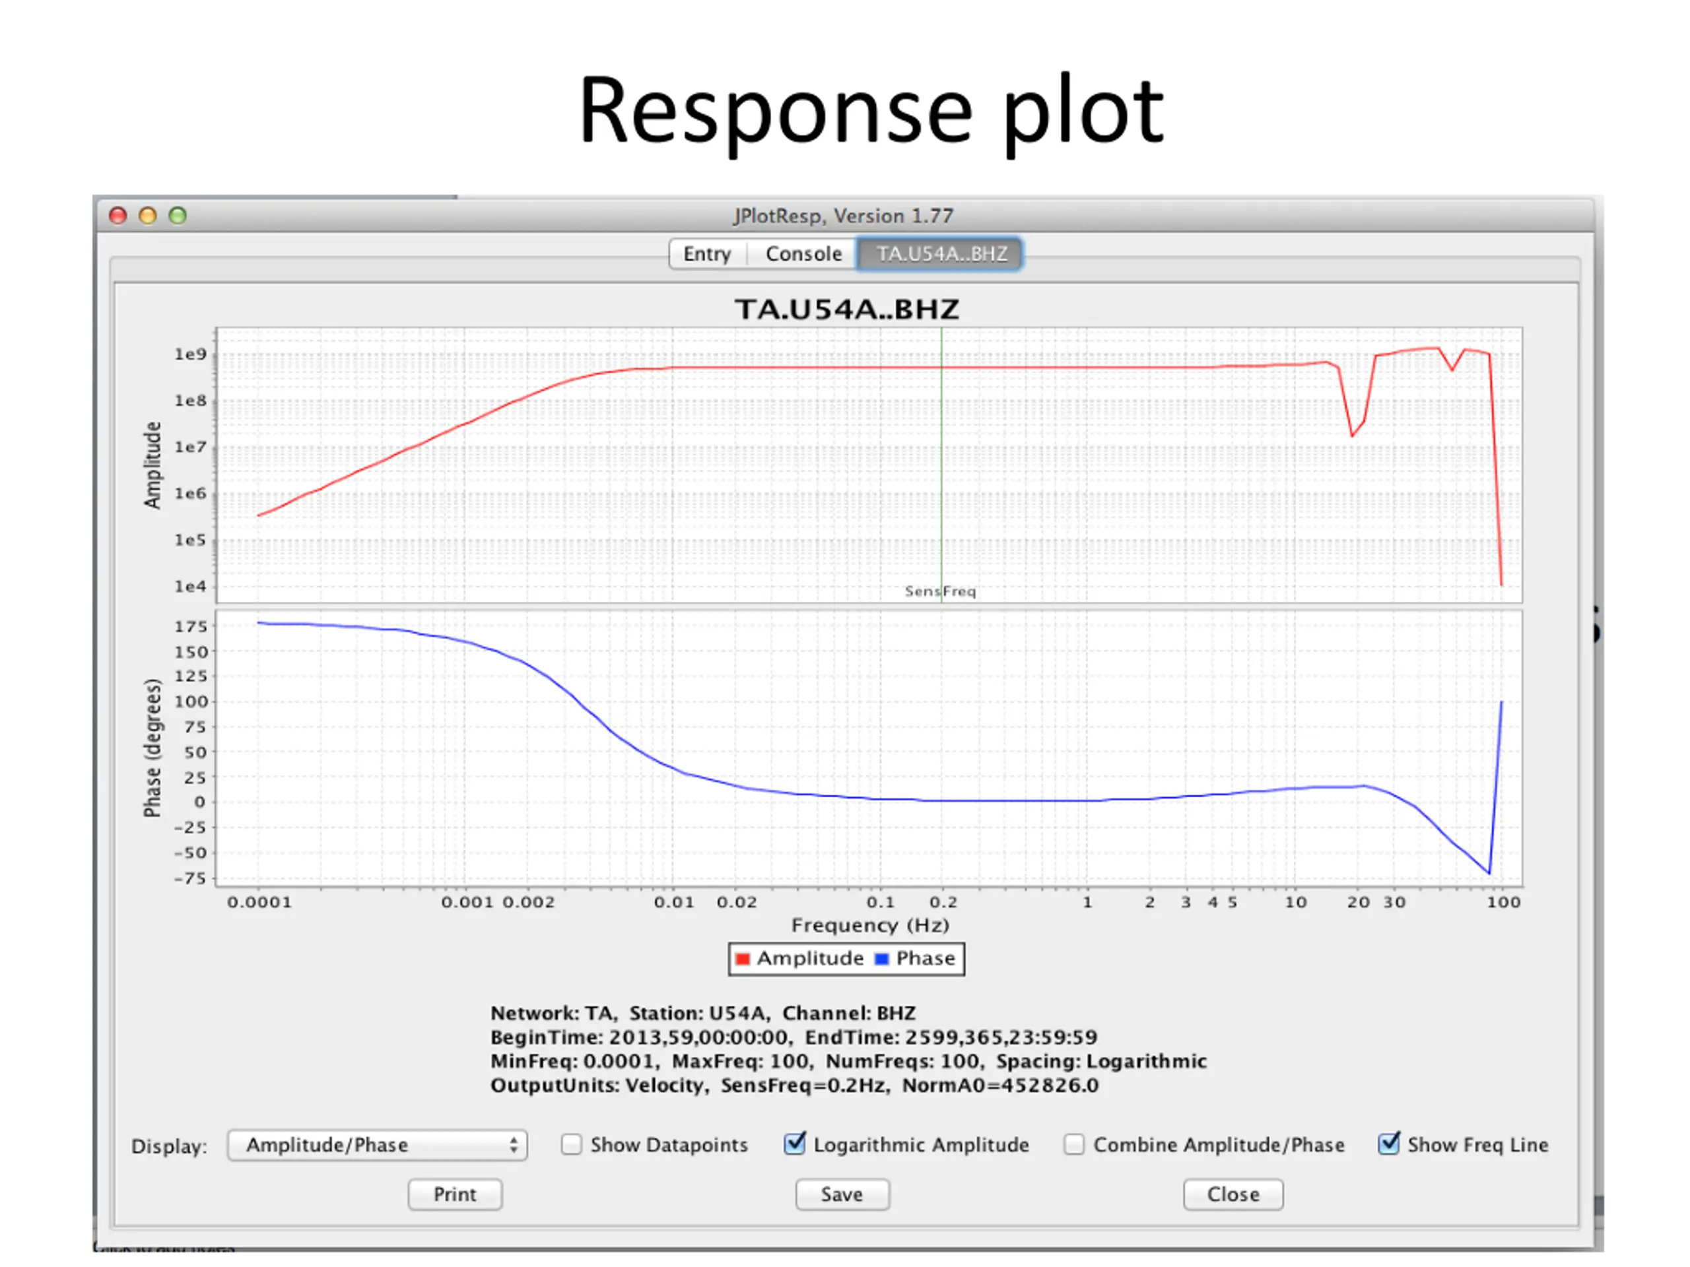Click the Display dropdown stepper arrows
Screen dimensions: 1690x1267
514,1145
